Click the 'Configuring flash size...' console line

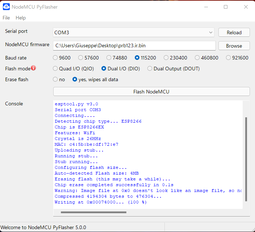(91, 167)
